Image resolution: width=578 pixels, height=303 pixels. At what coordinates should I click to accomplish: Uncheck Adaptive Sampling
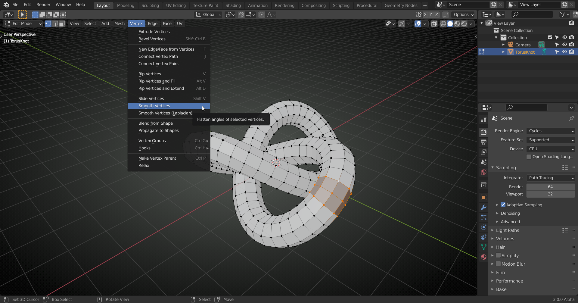coord(503,205)
